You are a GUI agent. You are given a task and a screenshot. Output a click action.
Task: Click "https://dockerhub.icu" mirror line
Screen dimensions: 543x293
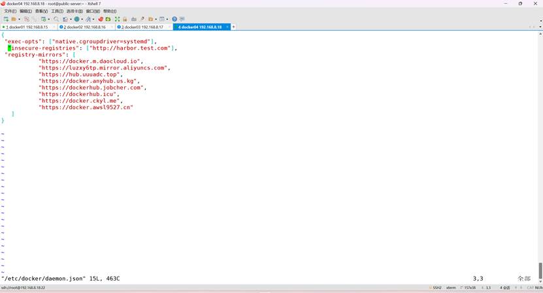click(78, 94)
